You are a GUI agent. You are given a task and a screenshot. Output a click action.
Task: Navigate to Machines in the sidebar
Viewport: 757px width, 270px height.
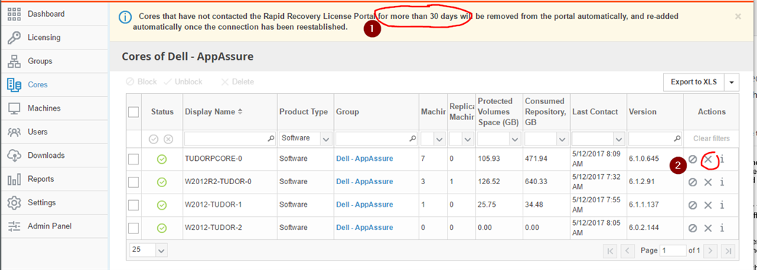click(x=44, y=108)
